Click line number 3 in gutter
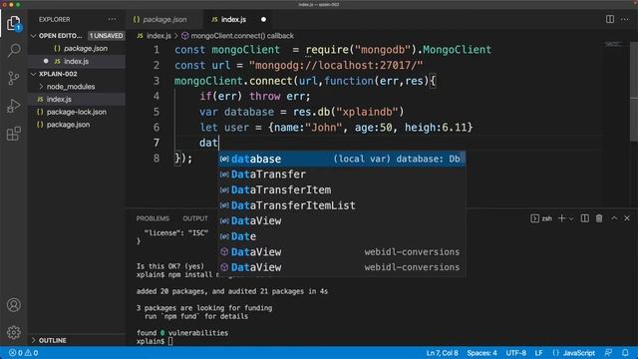Viewport: 638px width, 359px height. [x=157, y=81]
